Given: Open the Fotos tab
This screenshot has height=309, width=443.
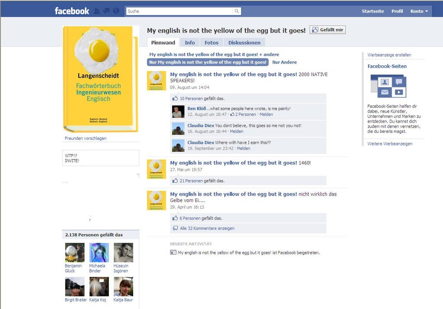Looking at the screenshot, I should 211,43.
